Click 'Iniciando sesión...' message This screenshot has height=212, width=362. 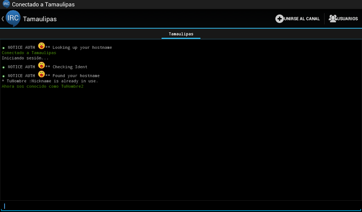point(25,58)
